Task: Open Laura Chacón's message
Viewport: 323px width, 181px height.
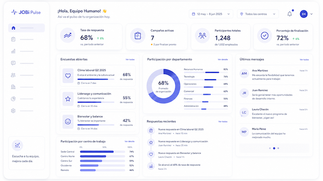Action: 274,113
